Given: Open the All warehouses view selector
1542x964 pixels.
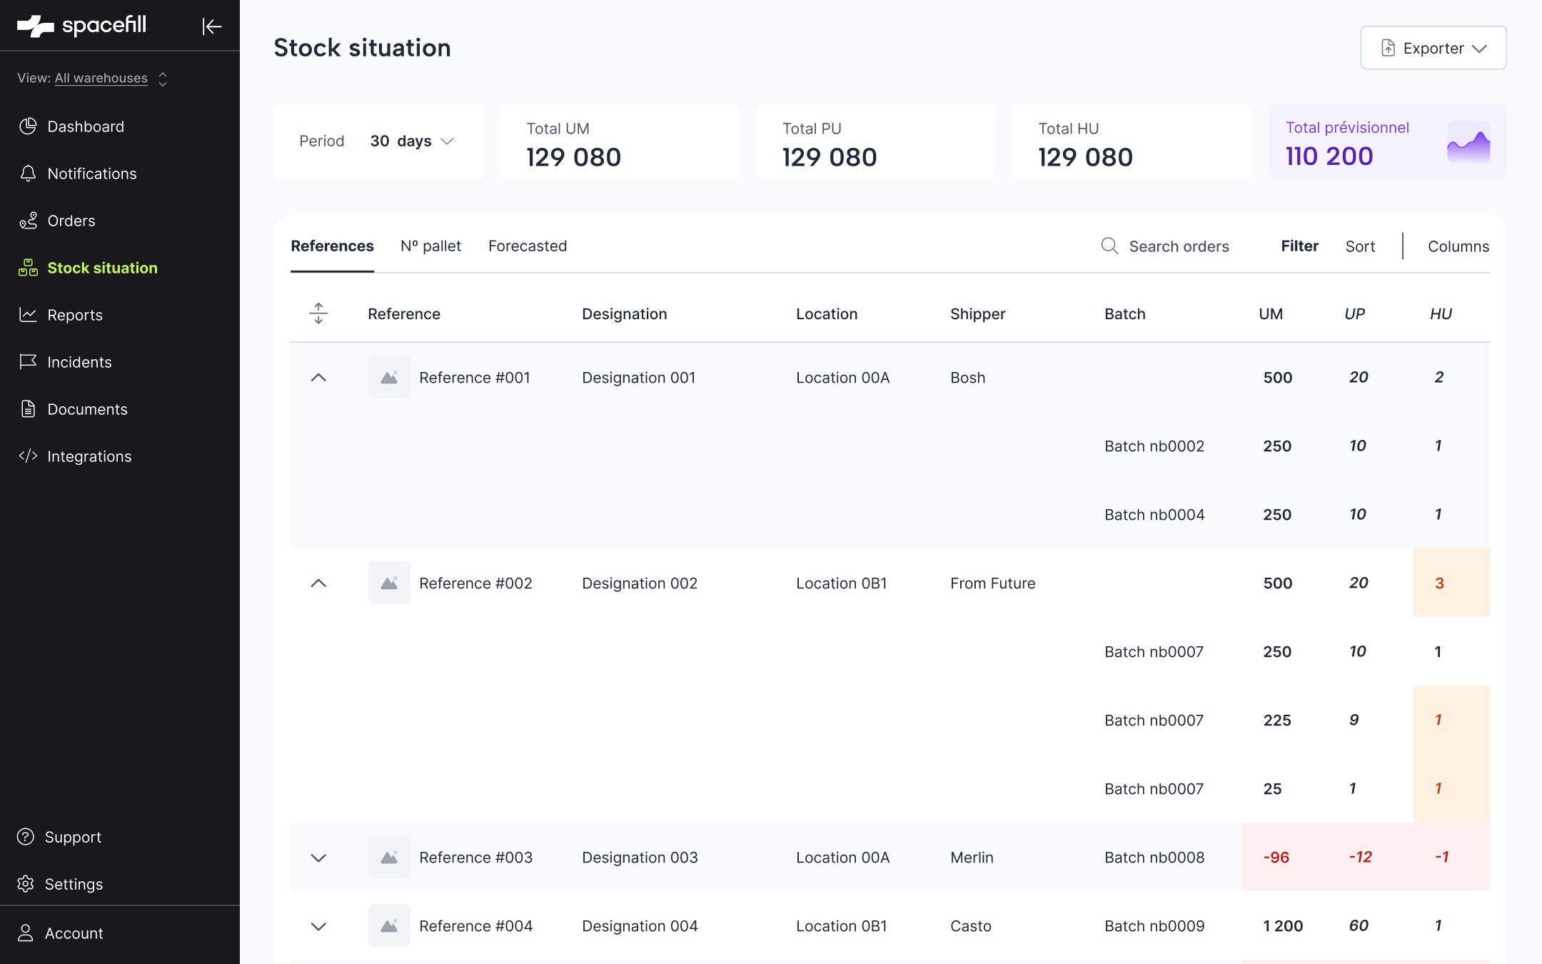Looking at the screenshot, I should pyautogui.click(x=93, y=79).
